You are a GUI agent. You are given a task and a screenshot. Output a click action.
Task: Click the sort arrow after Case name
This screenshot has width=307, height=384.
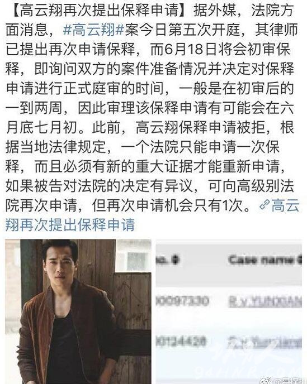pos(300,260)
